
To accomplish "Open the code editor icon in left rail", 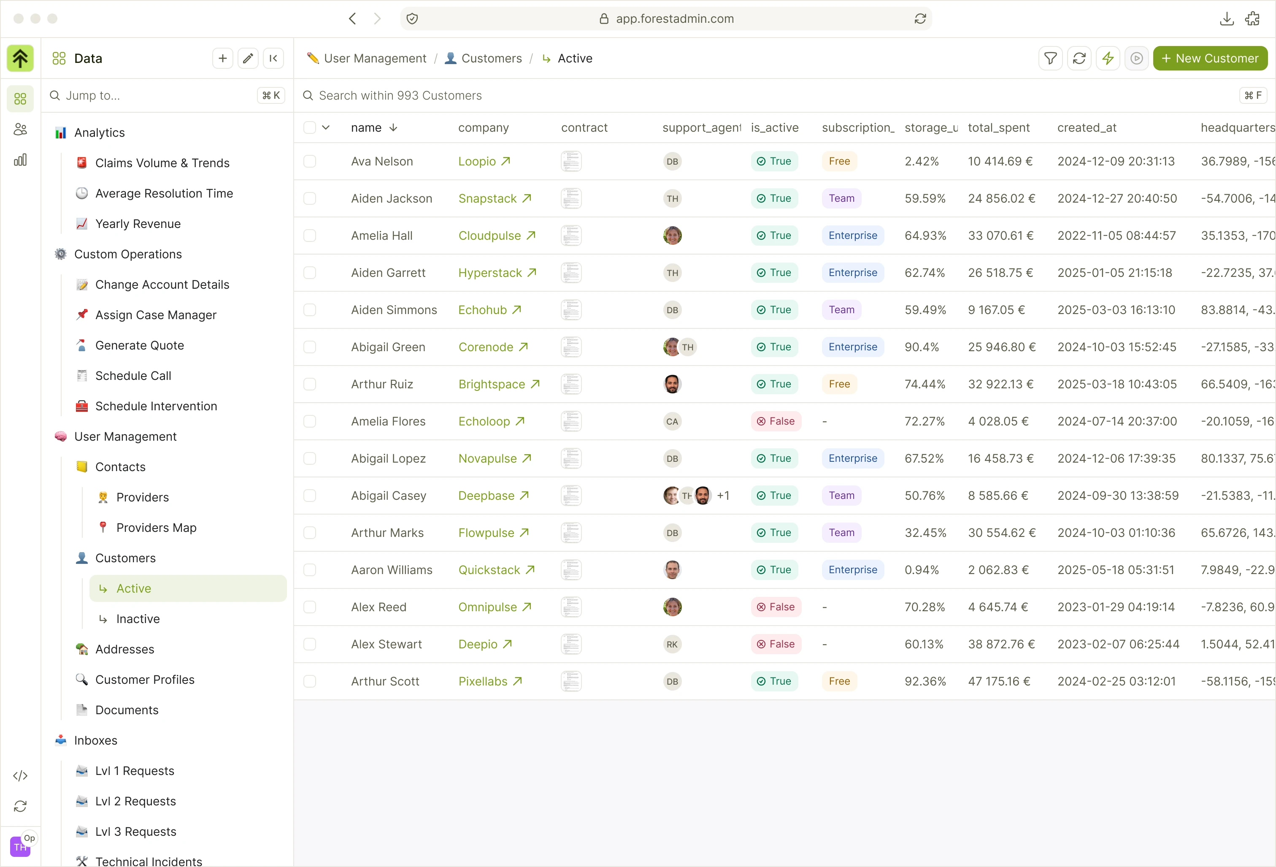I will (x=20, y=775).
